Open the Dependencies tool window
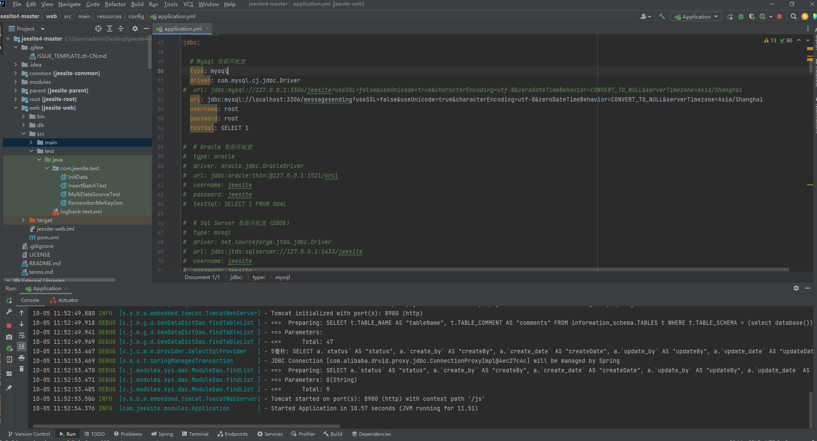Screen dimensions: 817x441 (371, 434)
